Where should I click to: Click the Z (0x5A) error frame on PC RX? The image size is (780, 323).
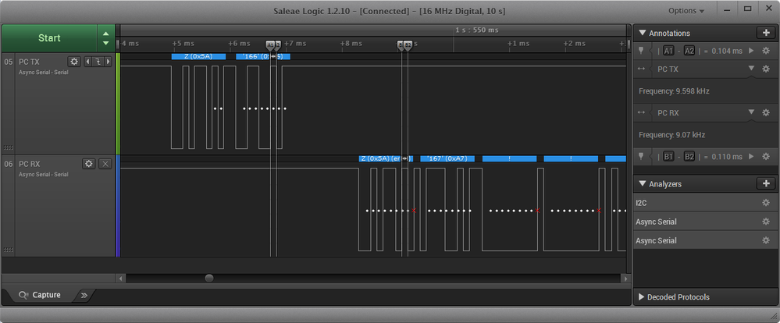click(386, 158)
